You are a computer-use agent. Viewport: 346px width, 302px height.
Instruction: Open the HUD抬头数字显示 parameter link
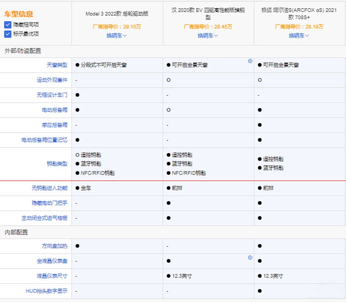[x=47, y=291]
